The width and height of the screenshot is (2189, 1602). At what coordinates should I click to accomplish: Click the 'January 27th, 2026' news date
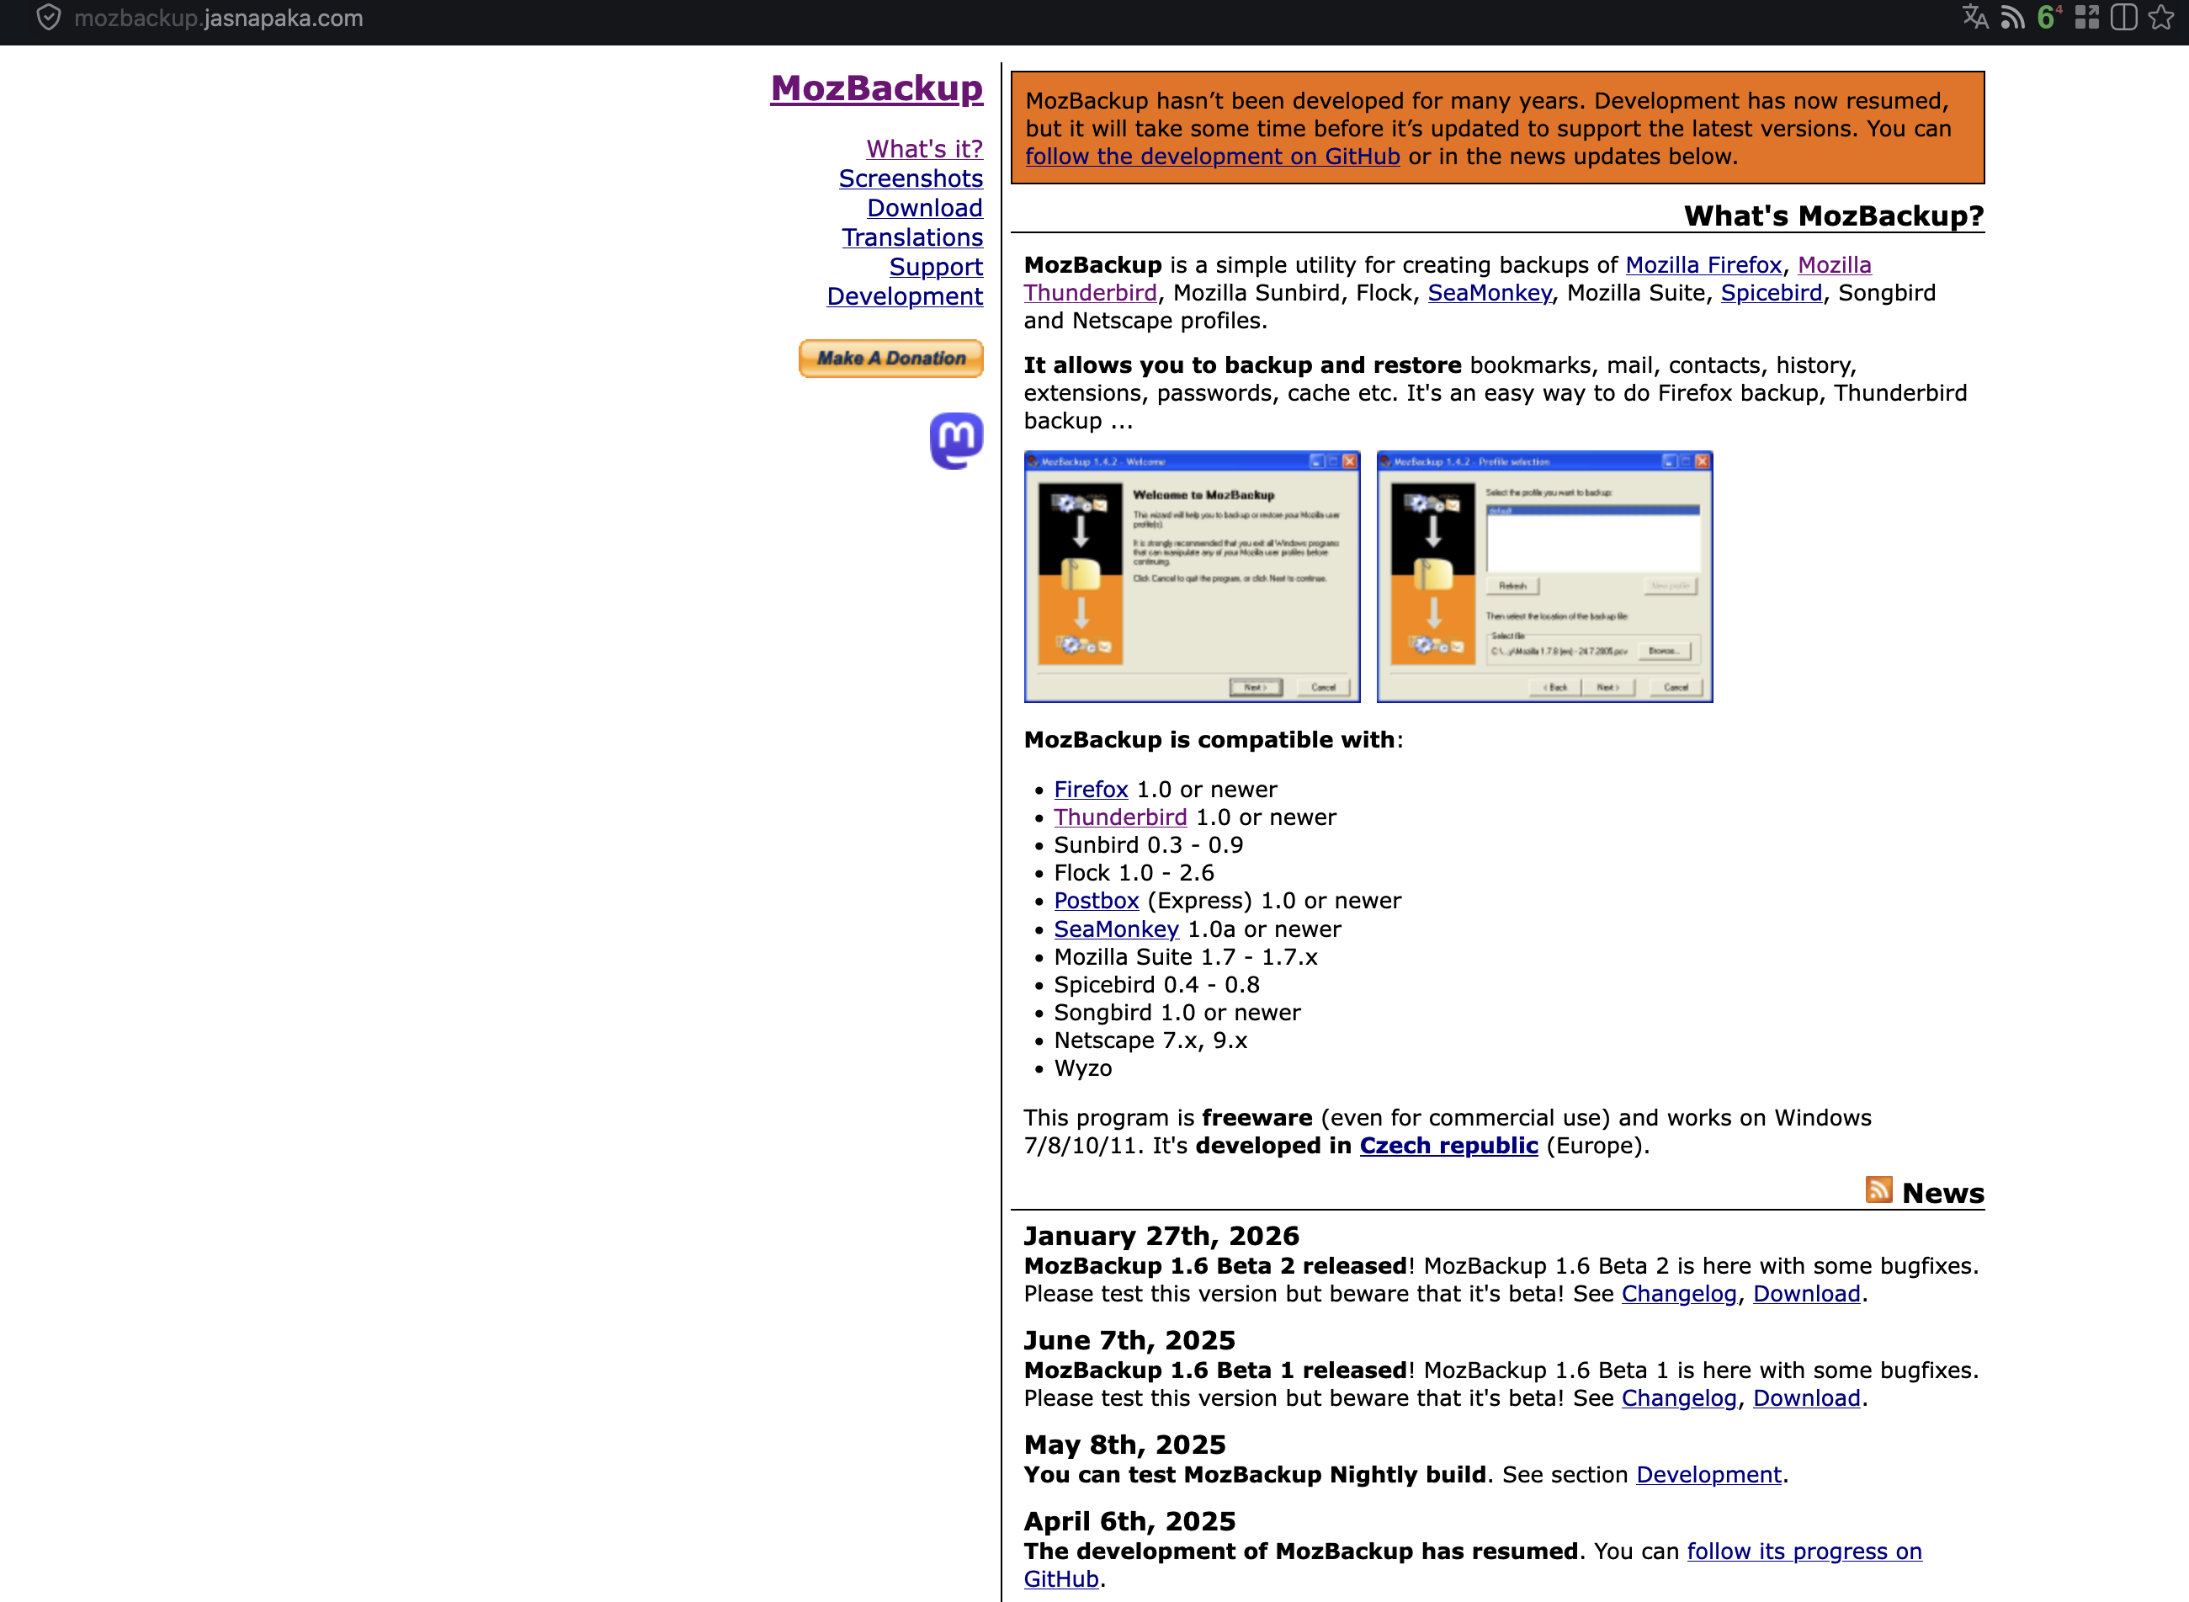pos(1161,1237)
